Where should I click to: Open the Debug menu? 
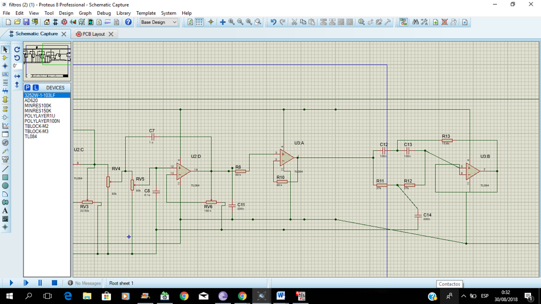click(x=103, y=13)
